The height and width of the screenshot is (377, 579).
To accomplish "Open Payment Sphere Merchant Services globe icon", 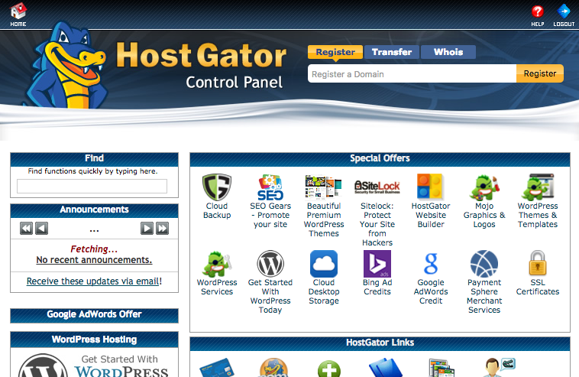I will (x=484, y=264).
